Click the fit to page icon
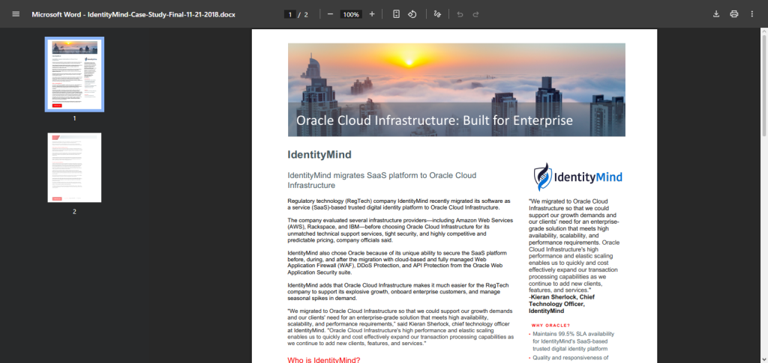768x363 pixels. click(x=396, y=14)
